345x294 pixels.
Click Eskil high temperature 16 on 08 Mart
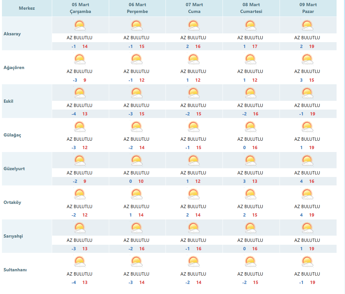256,114
